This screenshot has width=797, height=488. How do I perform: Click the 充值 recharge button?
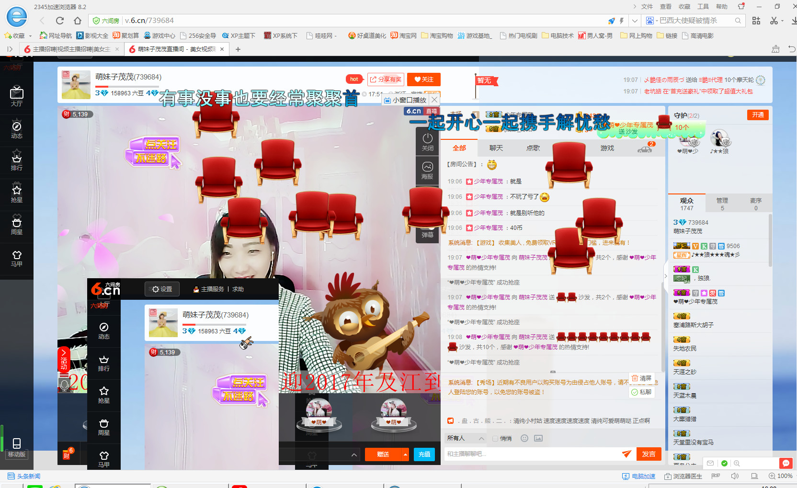pyautogui.click(x=424, y=454)
